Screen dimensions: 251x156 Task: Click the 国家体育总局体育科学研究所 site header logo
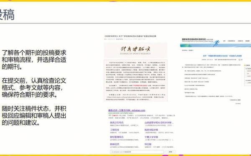click(x=197, y=40)
